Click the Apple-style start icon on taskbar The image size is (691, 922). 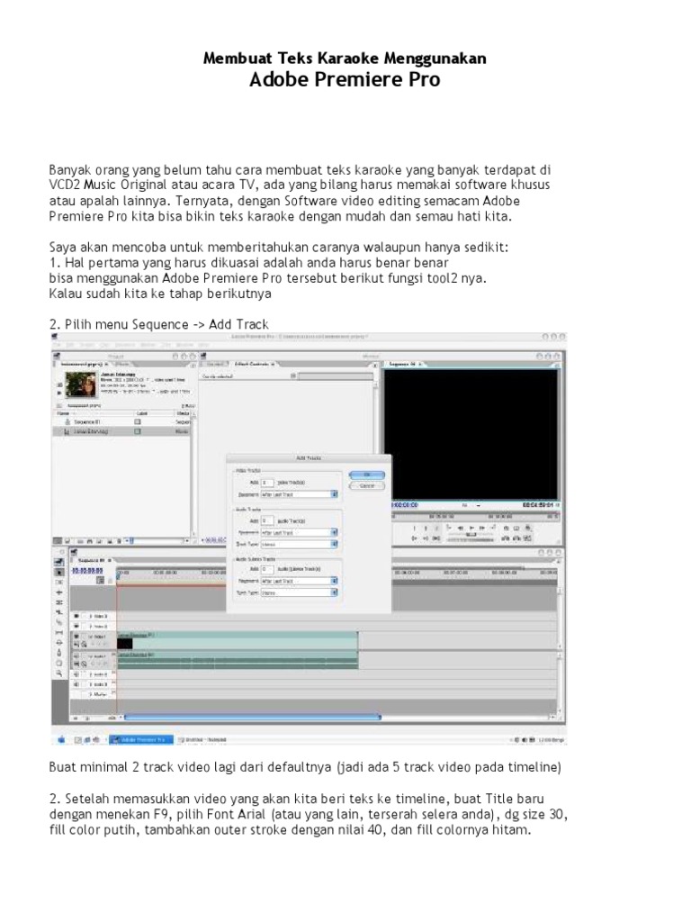tap(60, 739)
